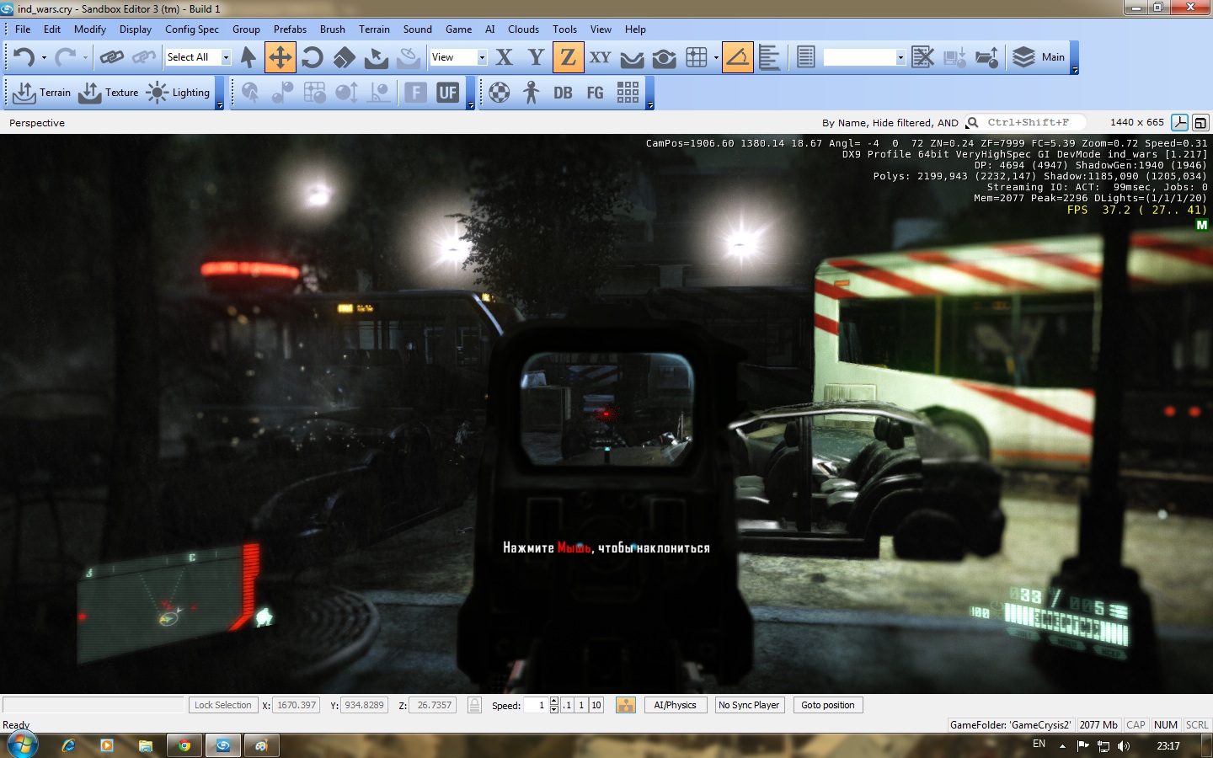Toggle the AI/Physics button
This screenshot has height=758, width=1213.
pos(675,705)
